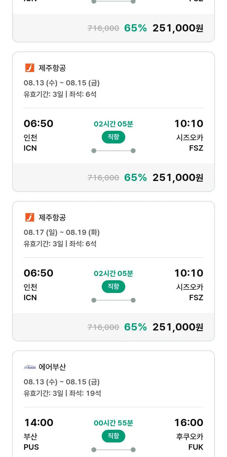Screen dimensions: 227x457
Task: Click the 00시간 55분 flight duration
Action: tap(113, 423)
